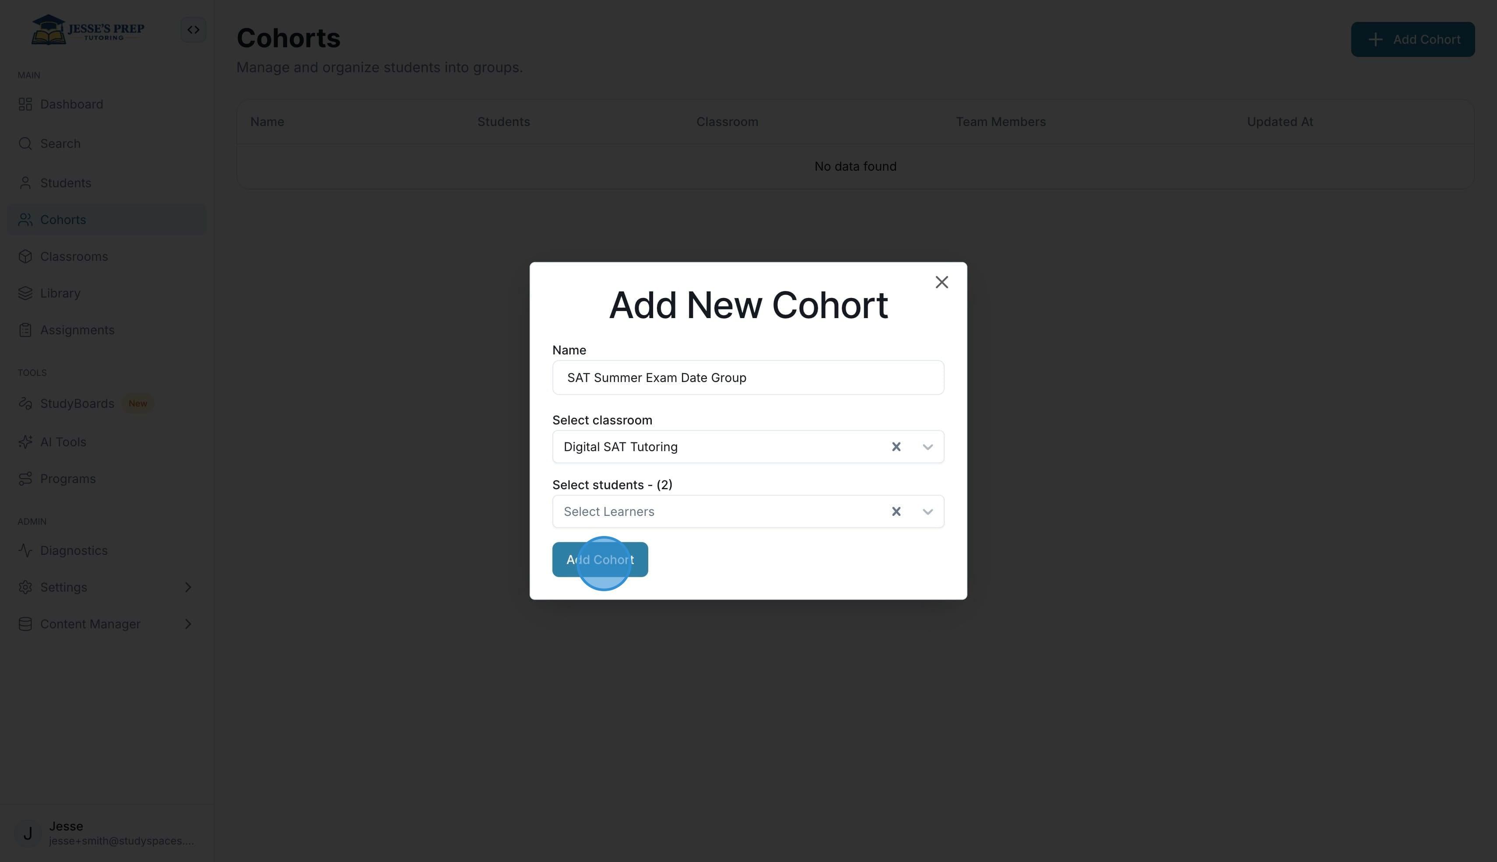Viewport: 1497px width, 862px height.
Task: Open the Dashboard icon in sidebar
Action: coord(25,104)
